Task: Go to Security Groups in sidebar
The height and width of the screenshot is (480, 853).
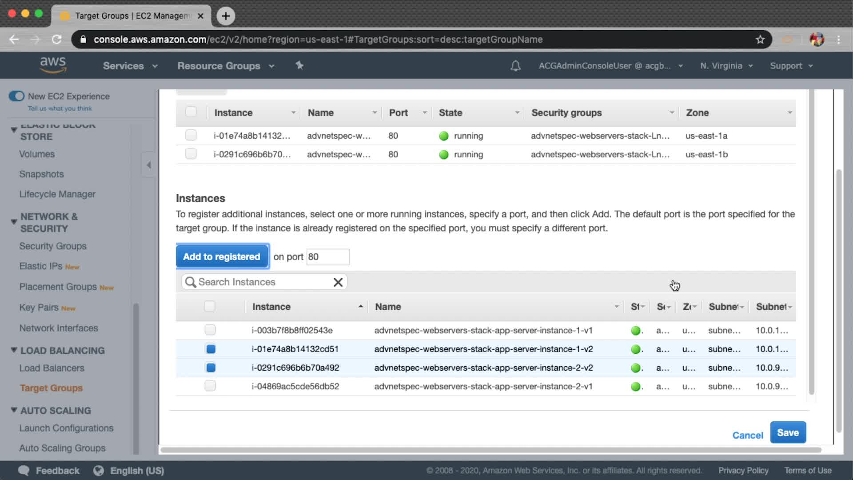Action: tap(52, 246)
